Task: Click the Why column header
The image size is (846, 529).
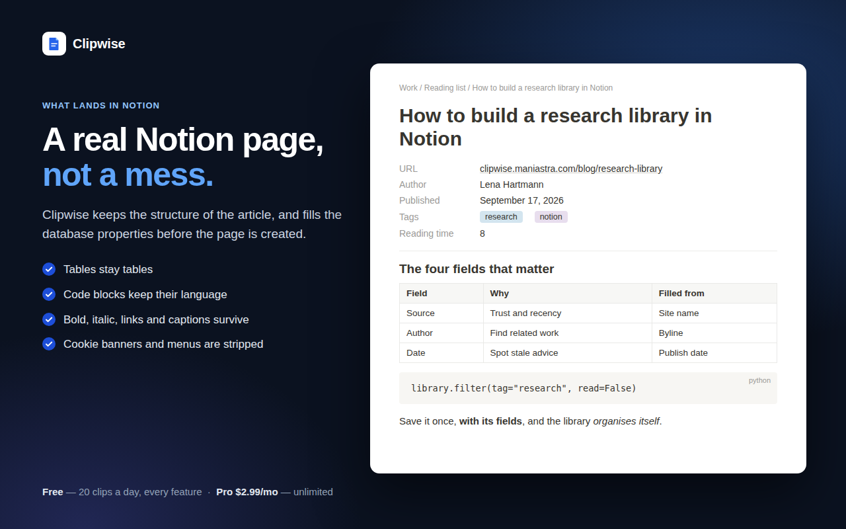Action: tap(568, 294)
